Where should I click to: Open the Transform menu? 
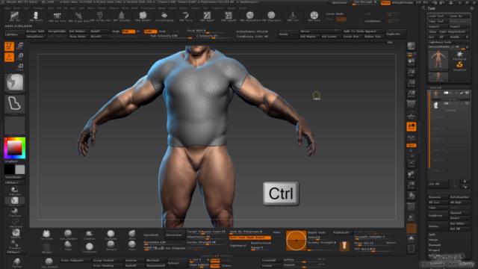click(x=217, y=8)
